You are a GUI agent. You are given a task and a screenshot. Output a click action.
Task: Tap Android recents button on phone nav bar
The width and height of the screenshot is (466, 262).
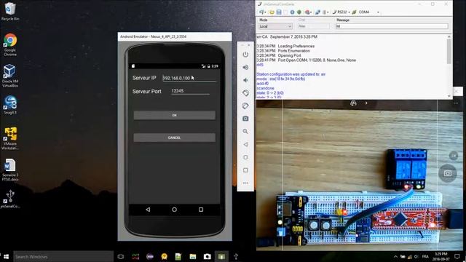(201, 210)
